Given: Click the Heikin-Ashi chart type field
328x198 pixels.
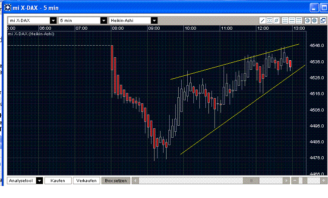Looking at the screenshot, I should tap(130, 21).
